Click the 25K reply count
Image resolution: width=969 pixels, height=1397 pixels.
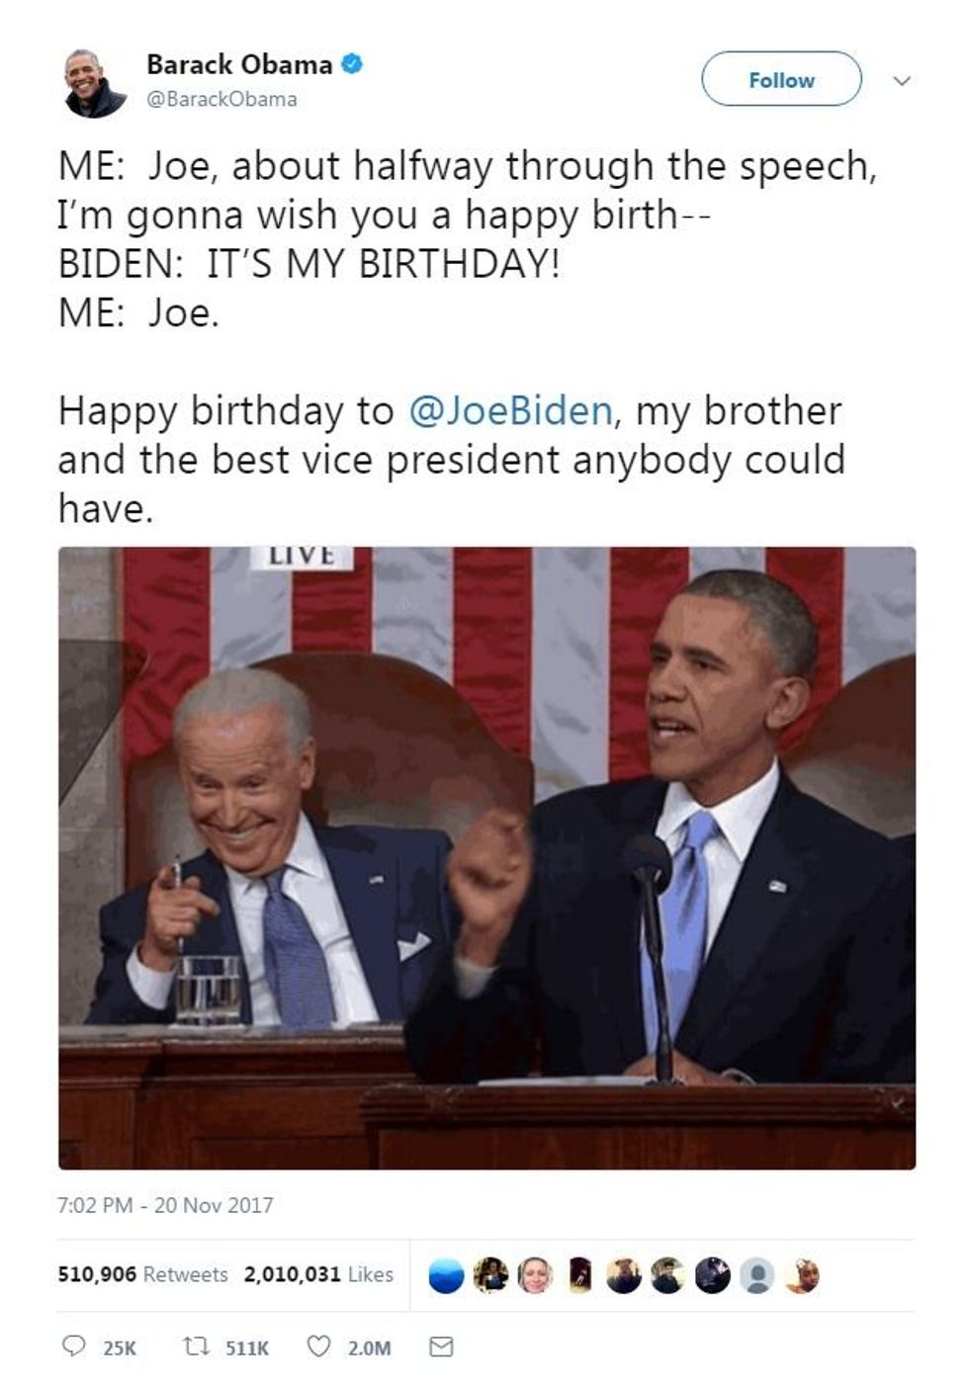[120, 1348]
